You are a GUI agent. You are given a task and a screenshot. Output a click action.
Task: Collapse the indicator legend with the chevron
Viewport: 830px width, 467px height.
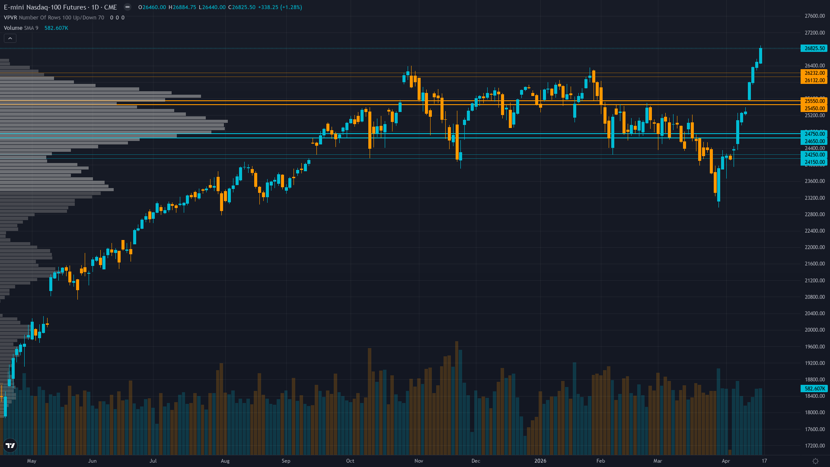pyautogui.click(x=10, y=38)
